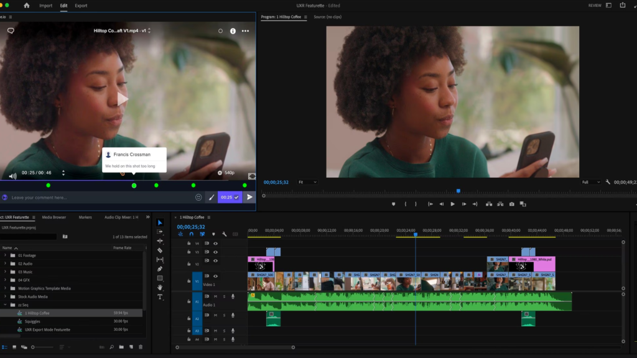Click the drawing brush icon beside comment
This screenshot has height=358, width=637.
[x=211, y=197]
